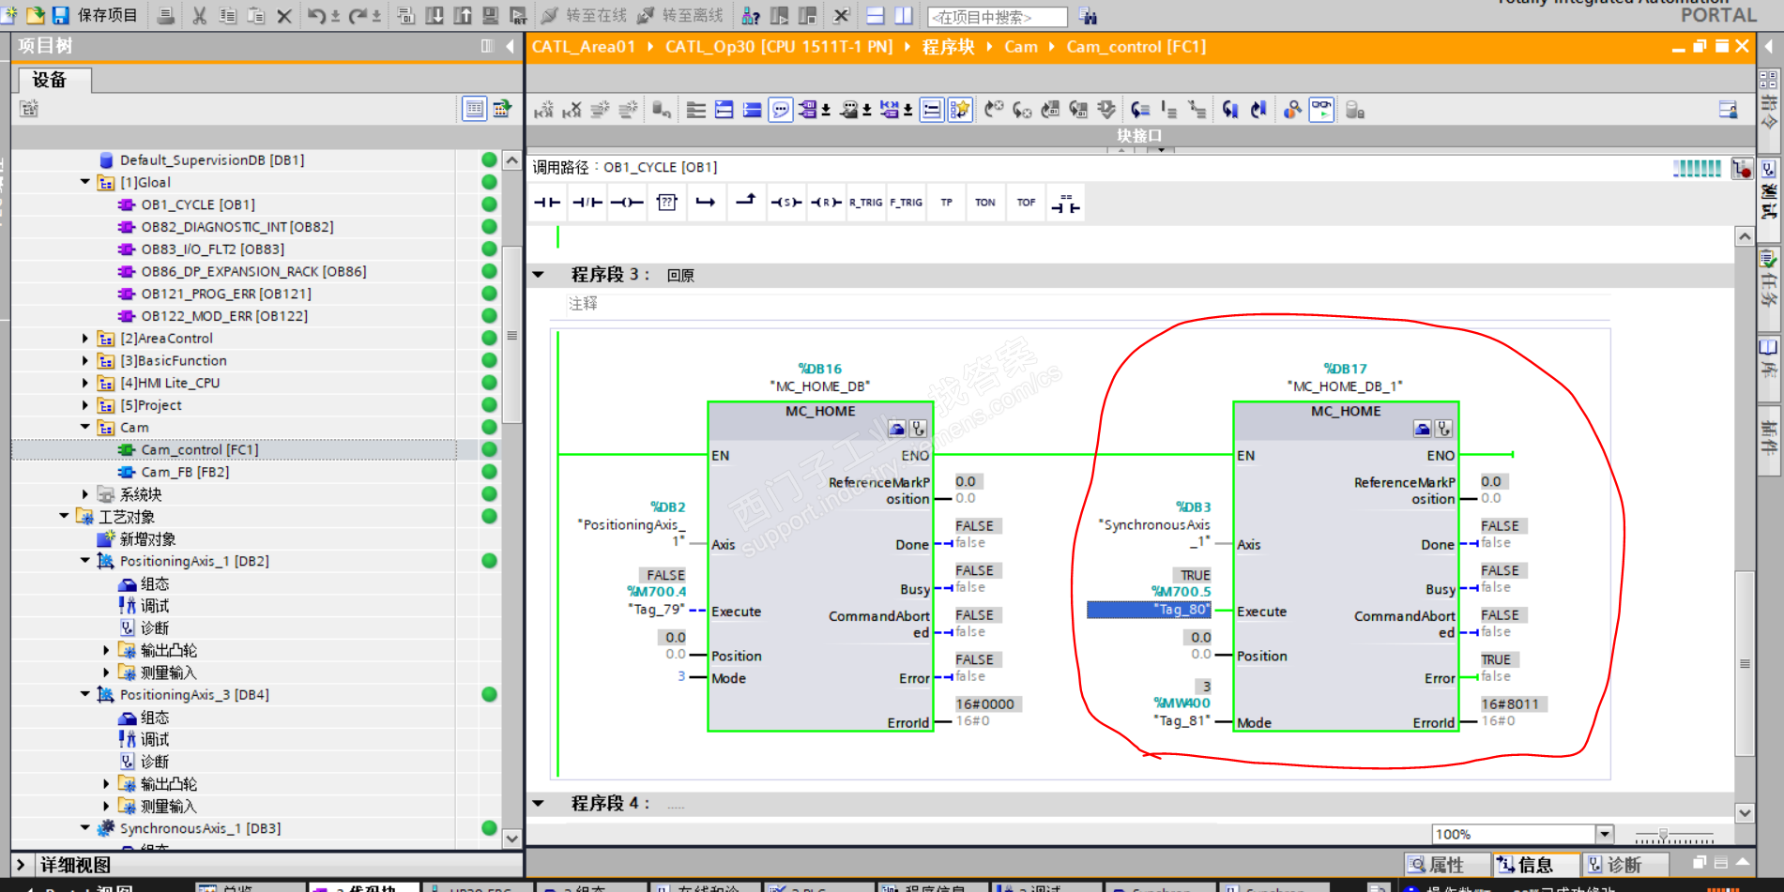Open 新增对象 add new object
Screen dimensions: 1784x892
coord(147,539)
